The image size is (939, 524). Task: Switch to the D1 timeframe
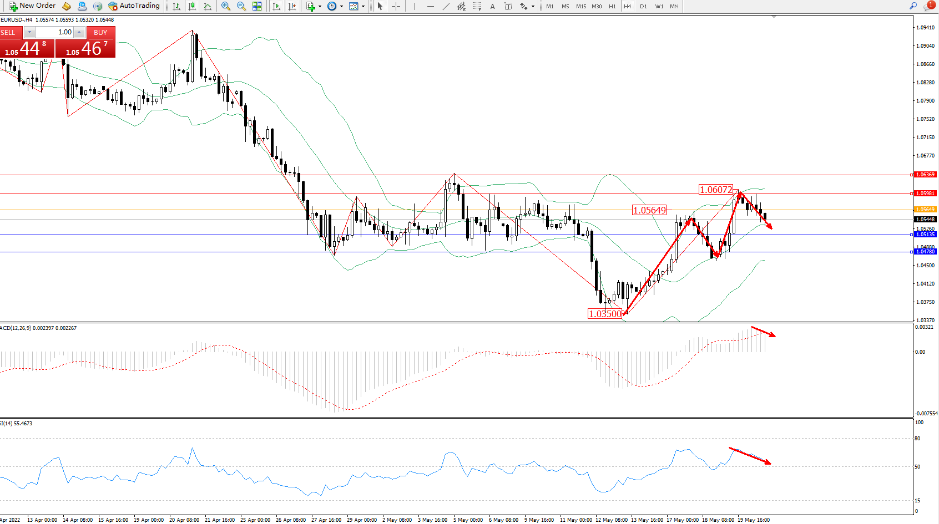(x=643, y=6)
